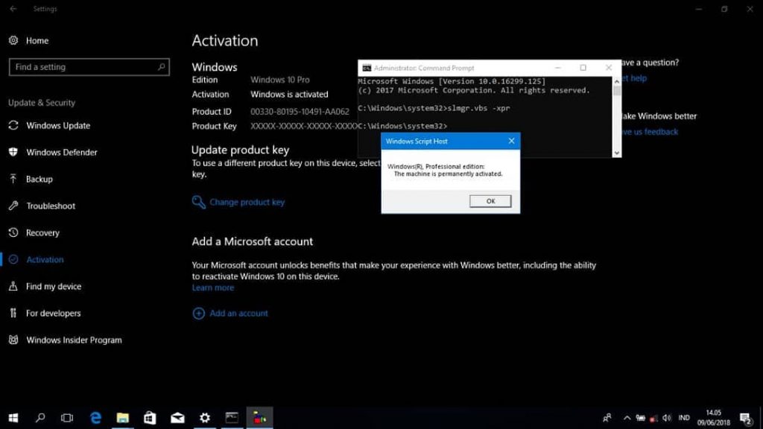
Task: Open Learn more about Microsoft accounts
Action: 213,287
